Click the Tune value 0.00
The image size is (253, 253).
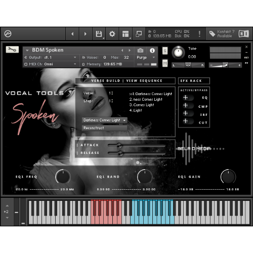point(192,57)
